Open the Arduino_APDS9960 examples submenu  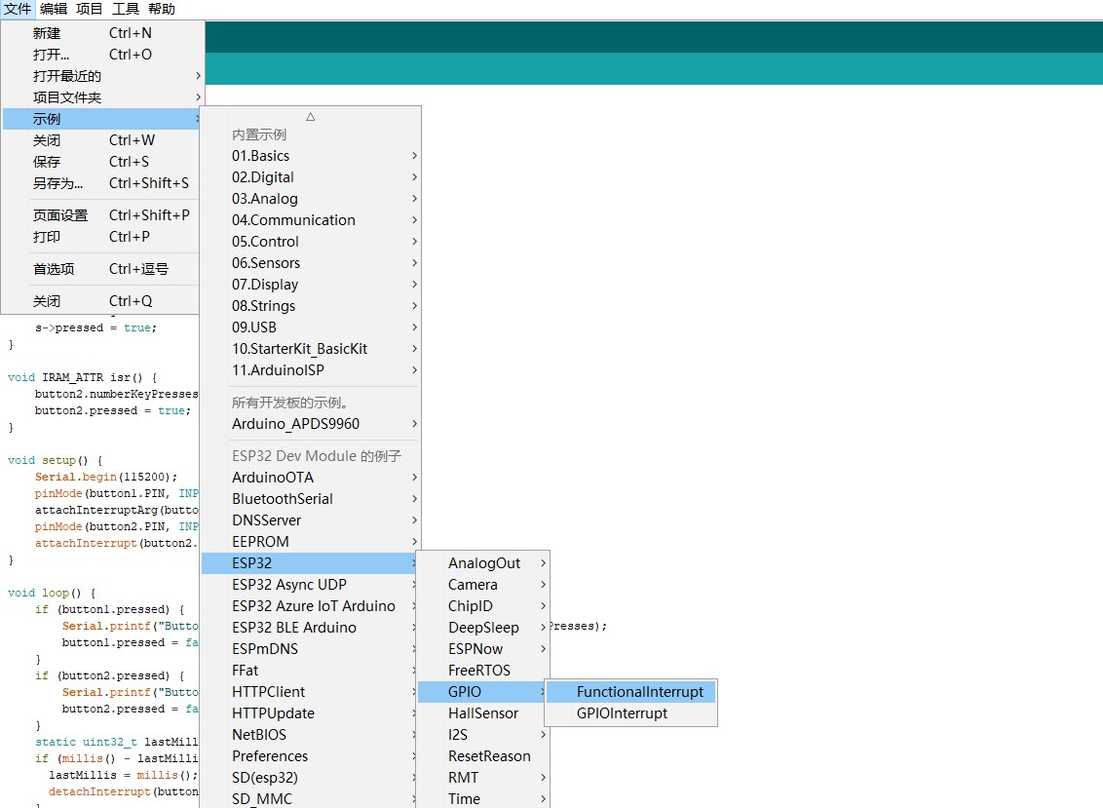[x=310, y=424]
